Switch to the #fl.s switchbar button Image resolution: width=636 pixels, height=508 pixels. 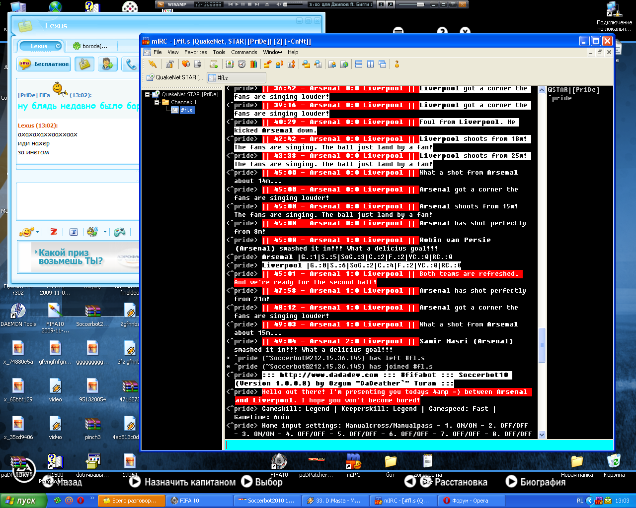coord(237,77)
